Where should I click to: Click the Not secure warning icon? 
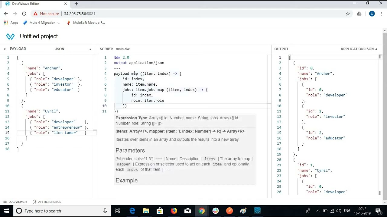point(36,14)
